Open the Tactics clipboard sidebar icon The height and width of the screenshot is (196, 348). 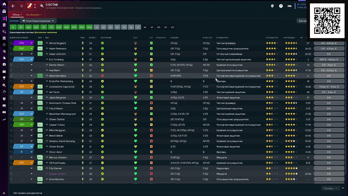coord(4,25)
